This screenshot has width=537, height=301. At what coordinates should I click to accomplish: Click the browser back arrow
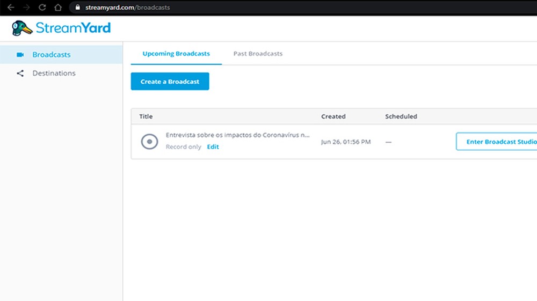point(11,8)
